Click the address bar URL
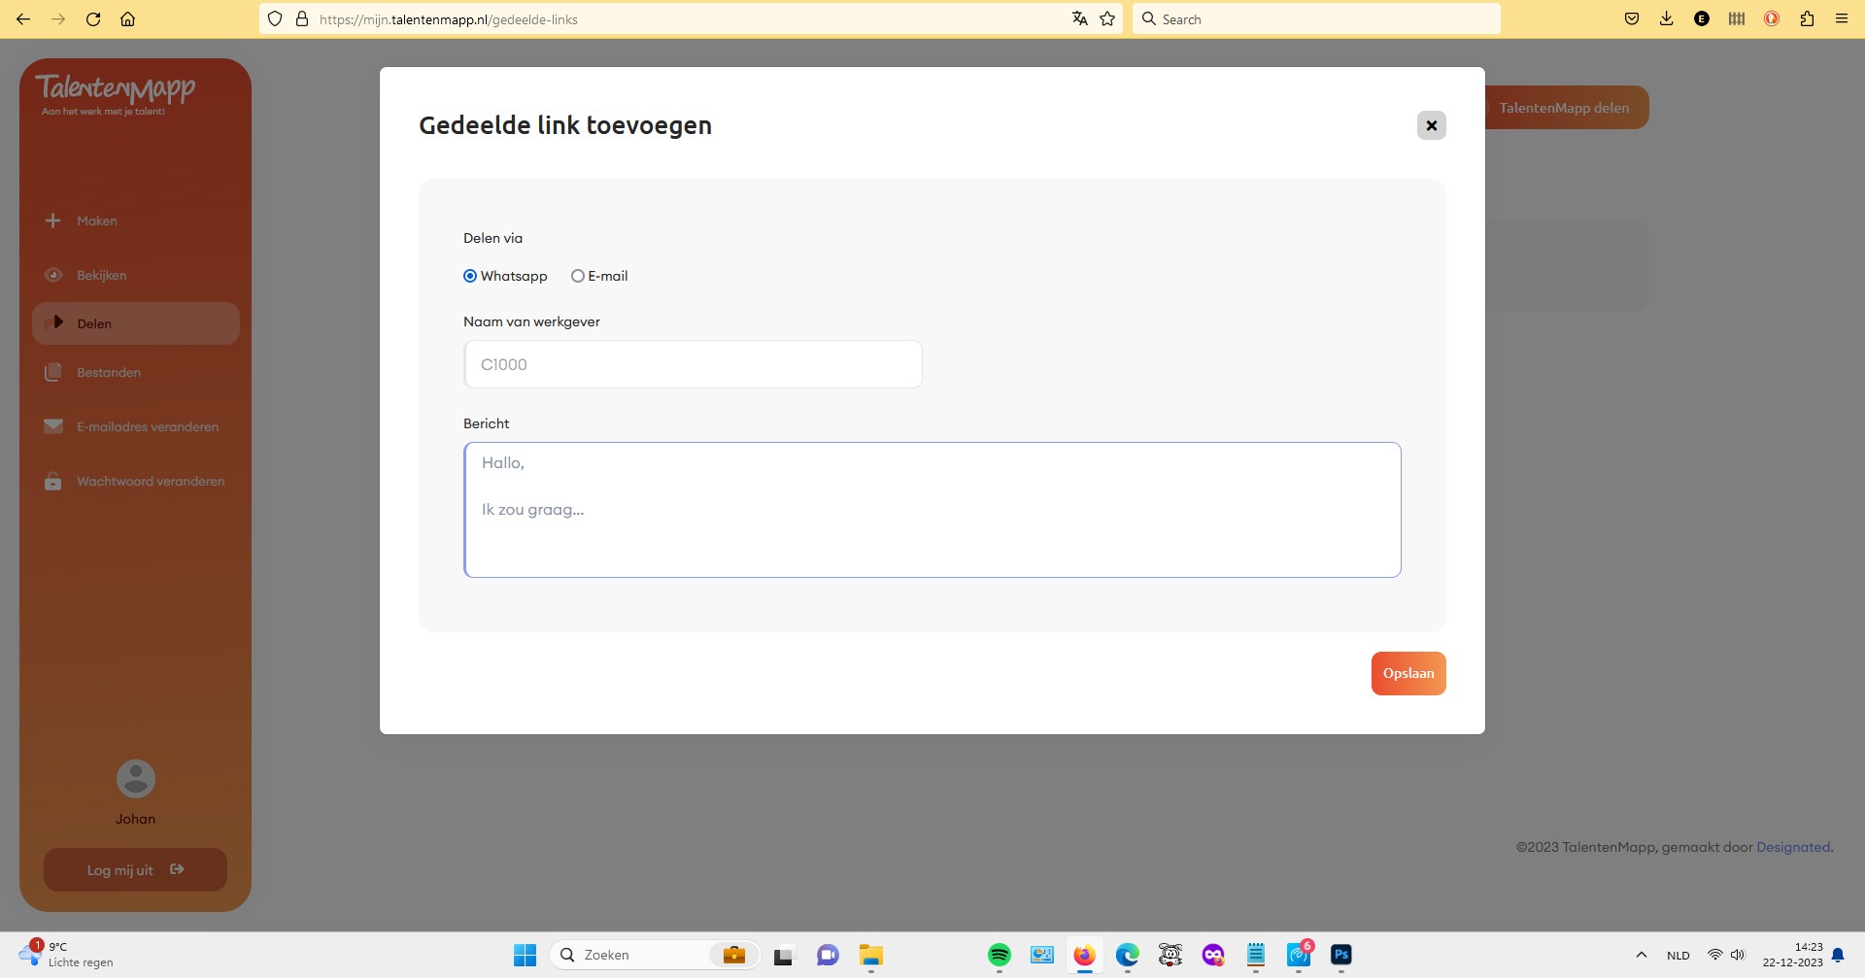Viewport: 1865px width, 978px height. coord(448,19)
